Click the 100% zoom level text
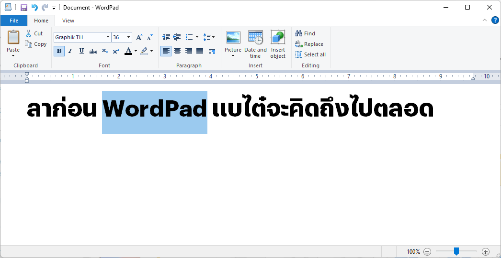This screenshot has width=501, height=258. [x=413, y=252]
